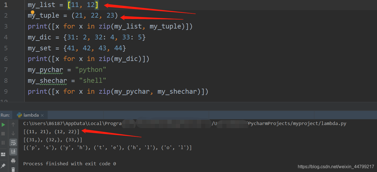Click output line [(31,), (32,), (33,)]
Viewport: 377px width, 172px height.
point(53,140)
